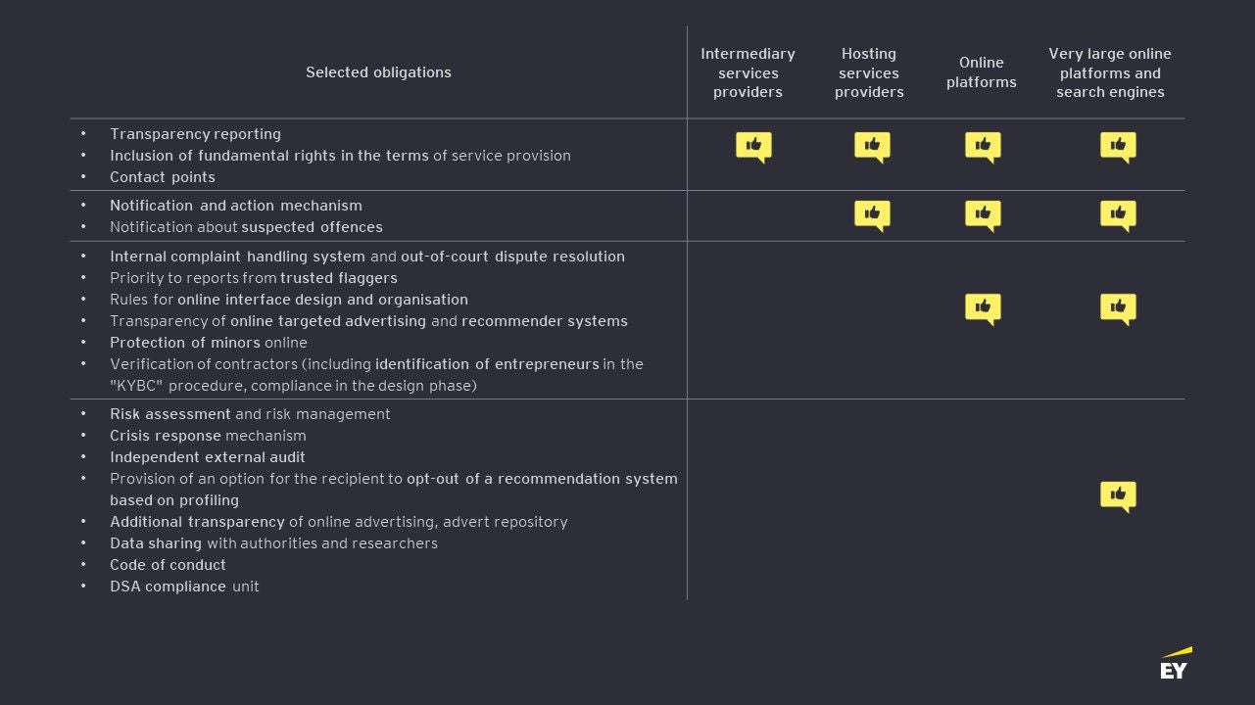1255x705 pixels.
Task: Click thumbs-up icon under Intermediary services providers
Action: (753, 147)
